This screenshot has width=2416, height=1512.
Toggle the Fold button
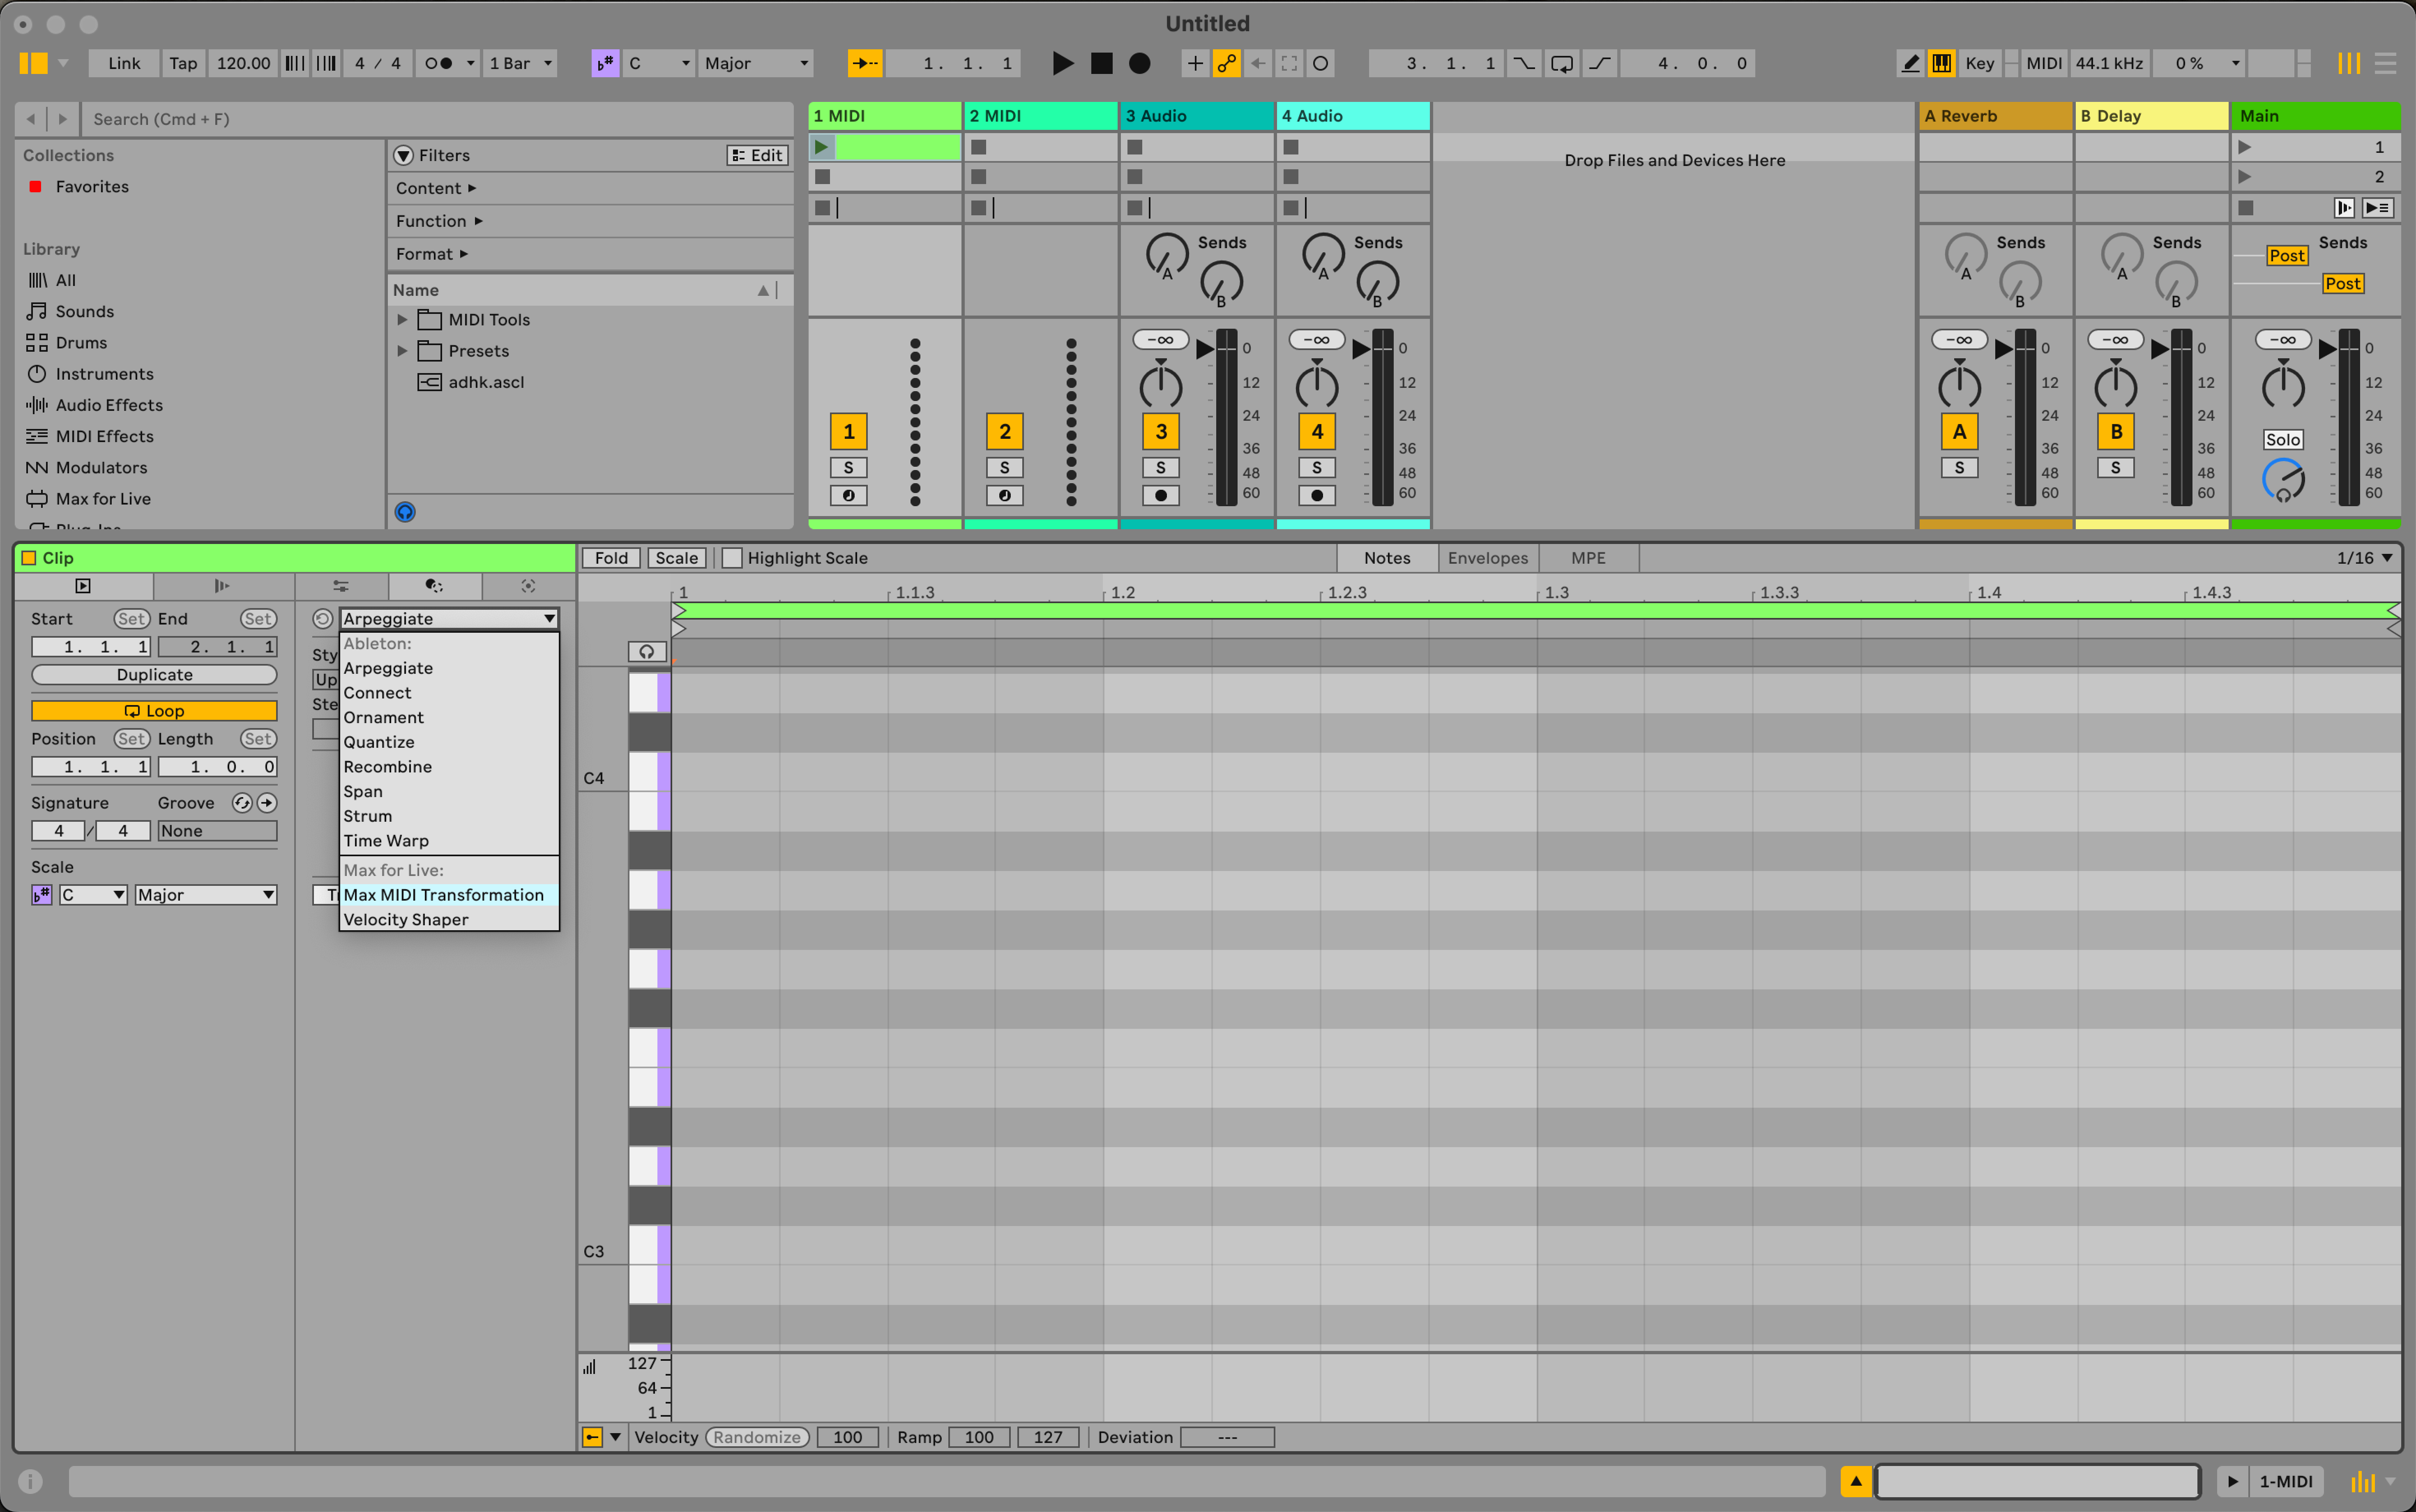coord(611,558)
